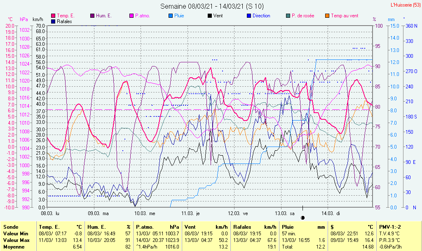Click the L'Huisserie (53) station label
The height and width of the screenshot is (251, 422).
coord(406,5)
